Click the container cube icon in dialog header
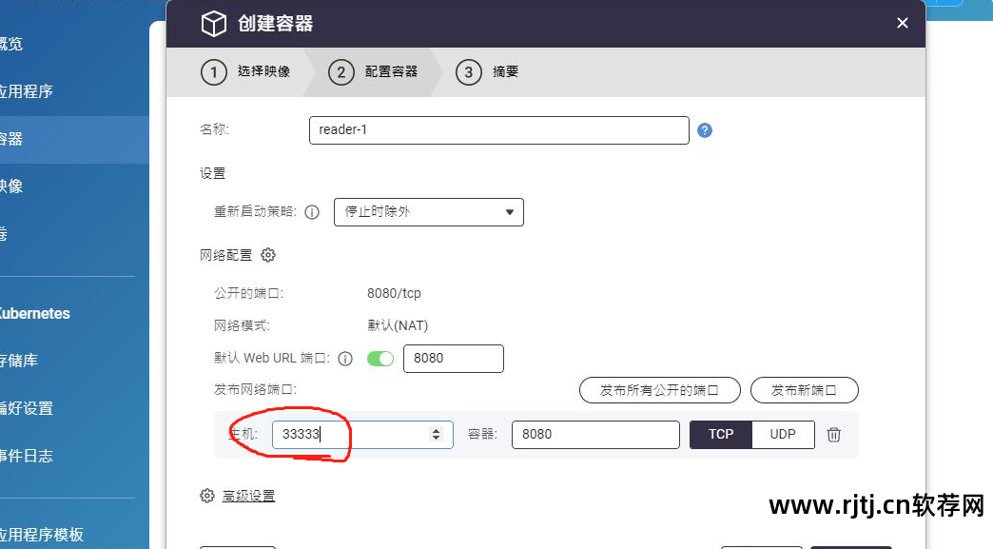The height and width of the screenshot is (549, 993). click(213, 23)
